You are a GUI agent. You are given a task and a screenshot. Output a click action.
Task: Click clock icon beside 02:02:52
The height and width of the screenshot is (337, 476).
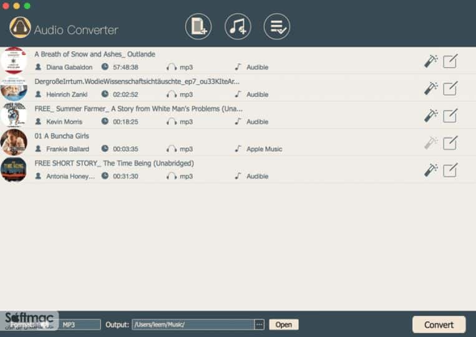pyautogui.click(x=105, y=94)
